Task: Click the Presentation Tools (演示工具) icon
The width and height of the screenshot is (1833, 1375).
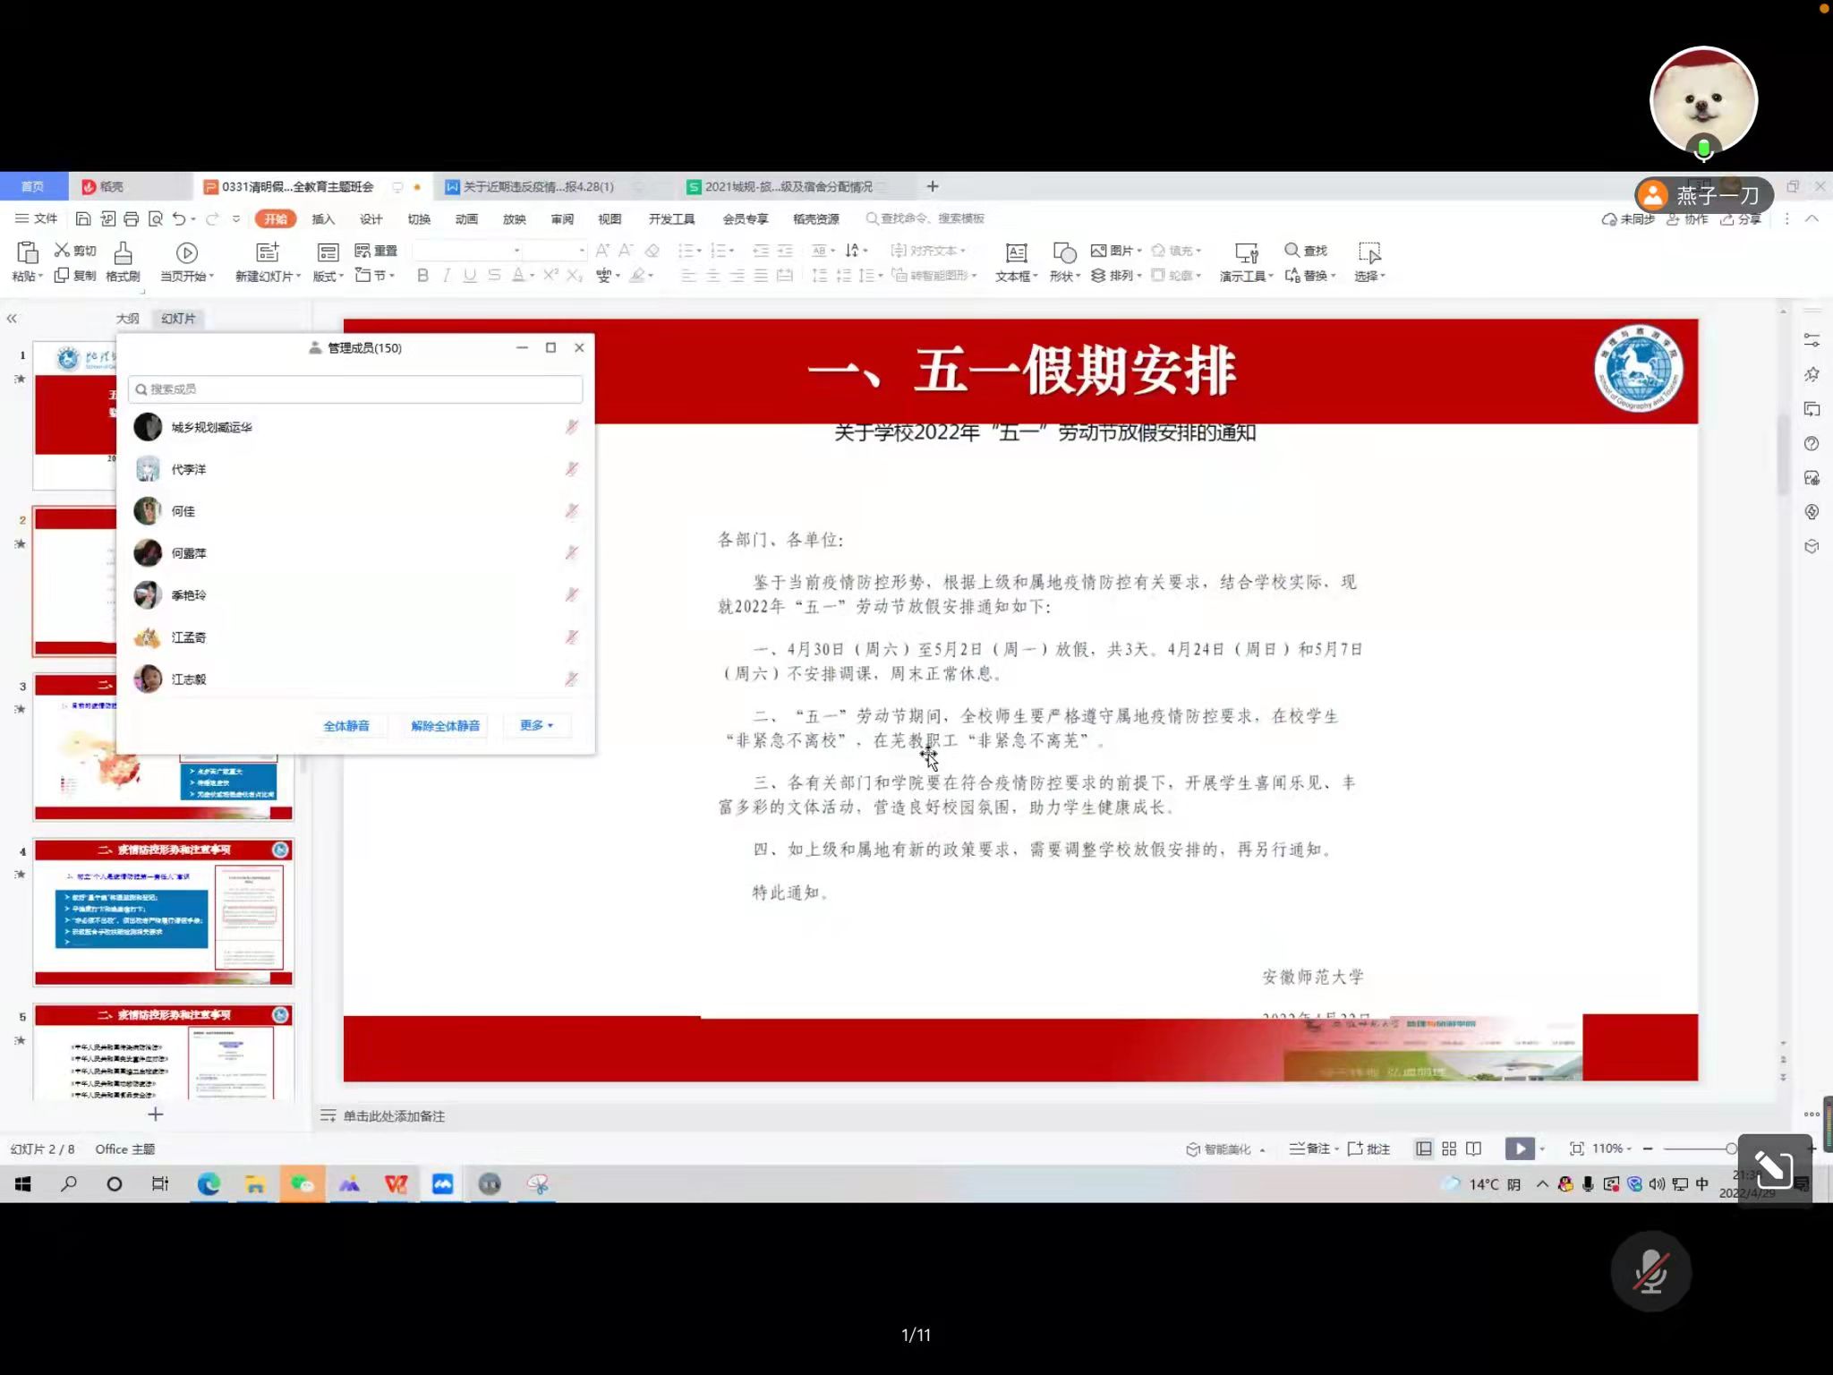Action: 1246,253
